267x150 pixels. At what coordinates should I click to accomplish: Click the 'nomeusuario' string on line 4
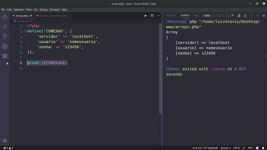pos(83,42)
